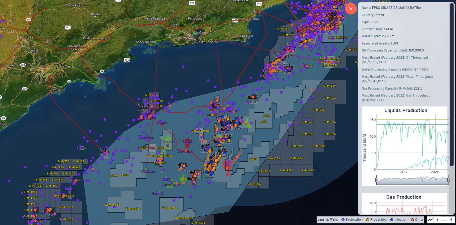Toggle Injection wells in the legend
The width and height of the screenshot is (456, 225).
pos(399,220)
